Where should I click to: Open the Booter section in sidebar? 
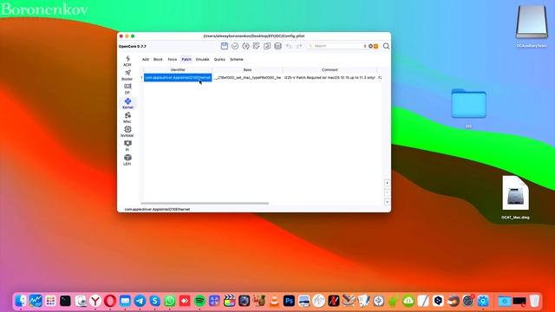coord(127,75)
